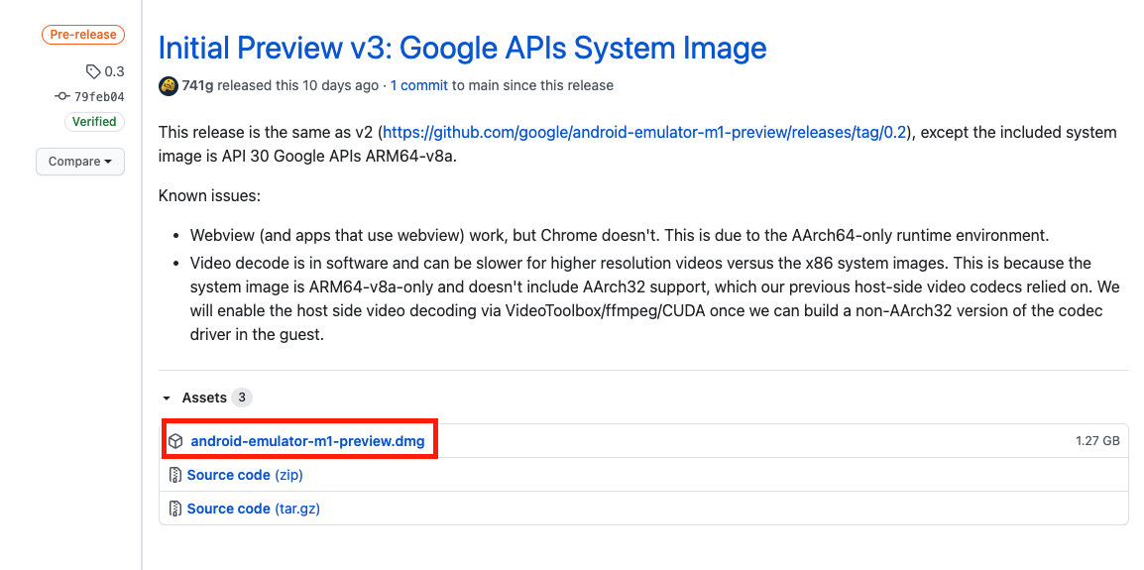The height and width of the screenshot is (570, 1144).
Task: Click the archive icon for Source code (tar.gz)
Action: pos(175,509)
